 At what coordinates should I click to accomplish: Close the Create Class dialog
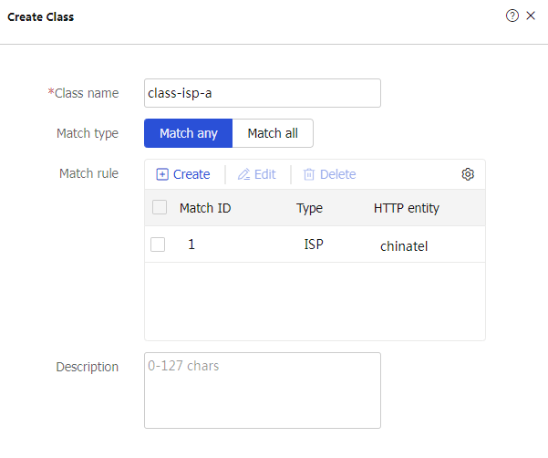coord(531,16)
